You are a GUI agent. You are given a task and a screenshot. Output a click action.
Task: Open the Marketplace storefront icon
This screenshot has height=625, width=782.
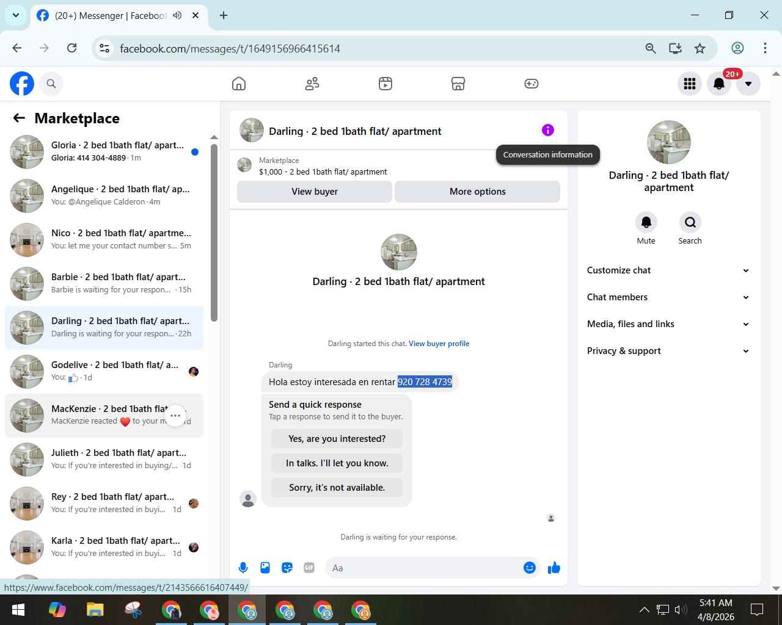458,84
